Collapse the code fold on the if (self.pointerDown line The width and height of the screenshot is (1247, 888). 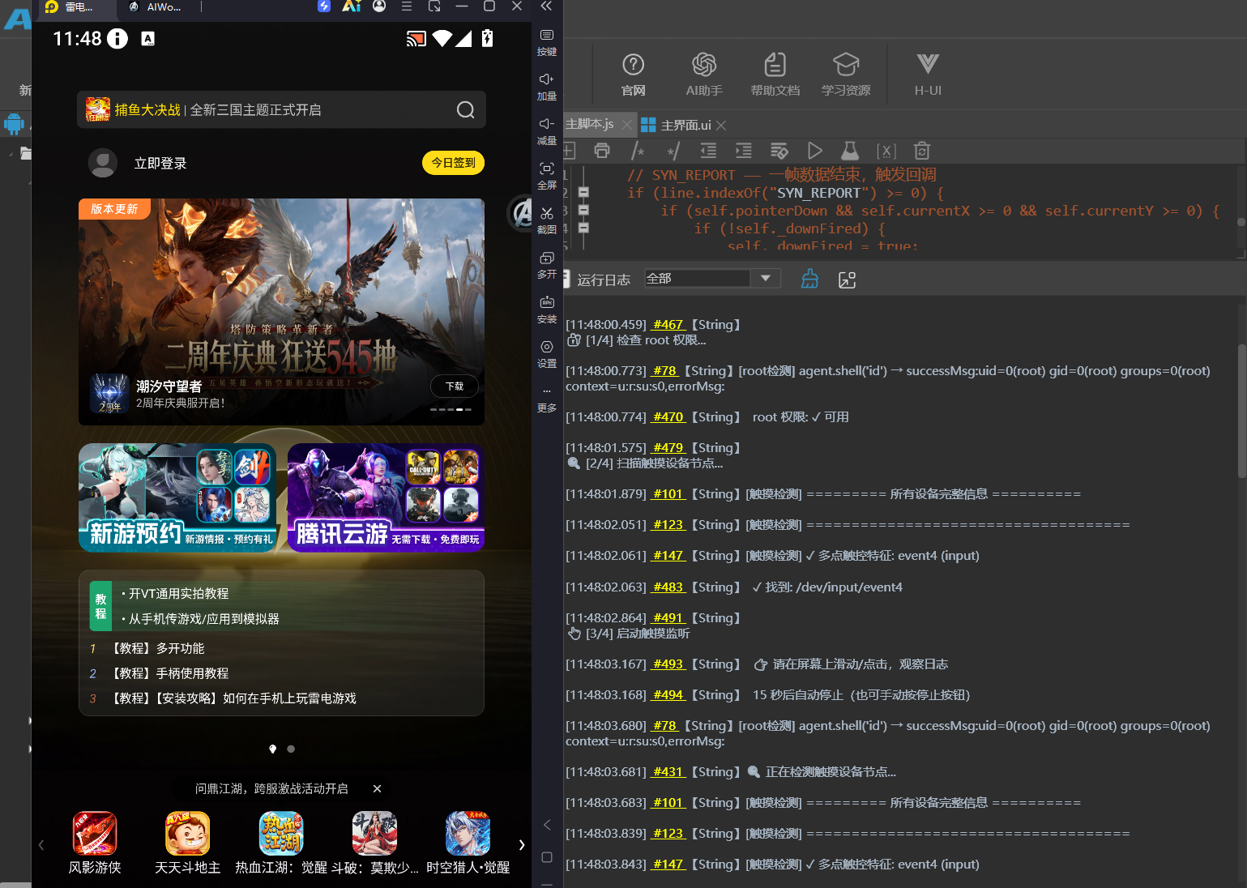pos(583,211)
